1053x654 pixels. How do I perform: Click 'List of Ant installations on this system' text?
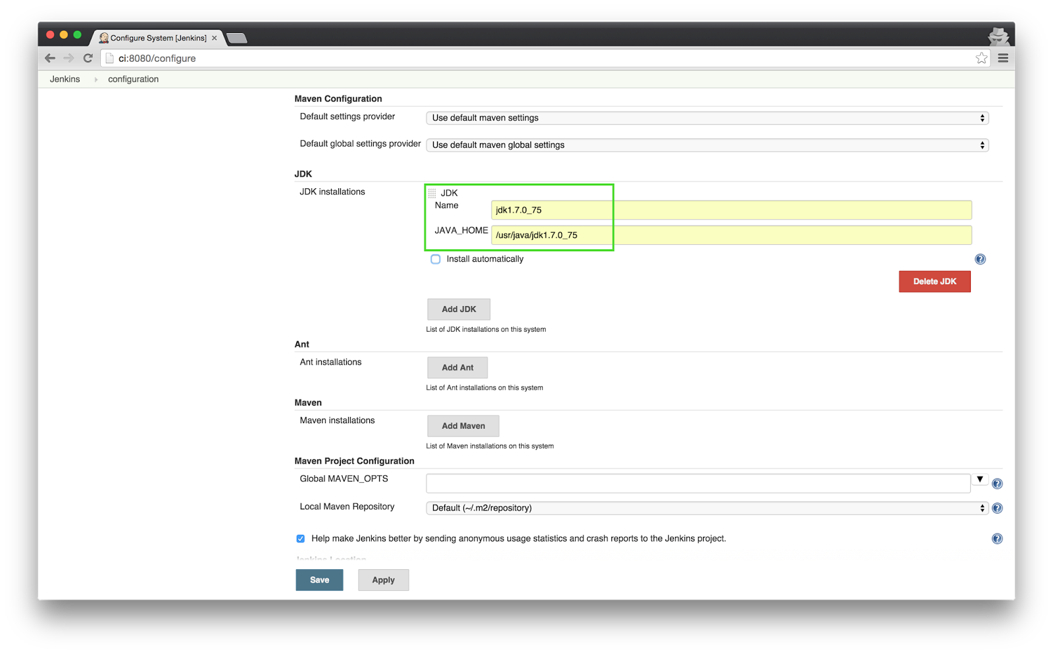484,388
